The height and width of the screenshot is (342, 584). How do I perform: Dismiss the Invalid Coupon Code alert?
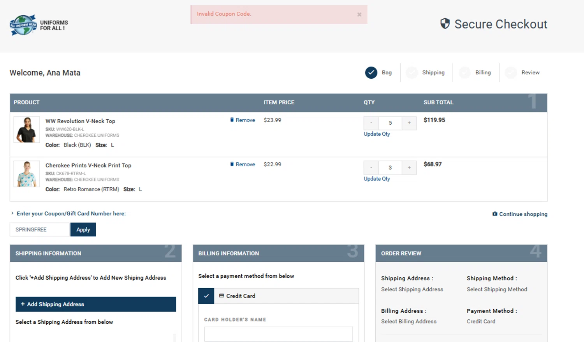[359, 14]
